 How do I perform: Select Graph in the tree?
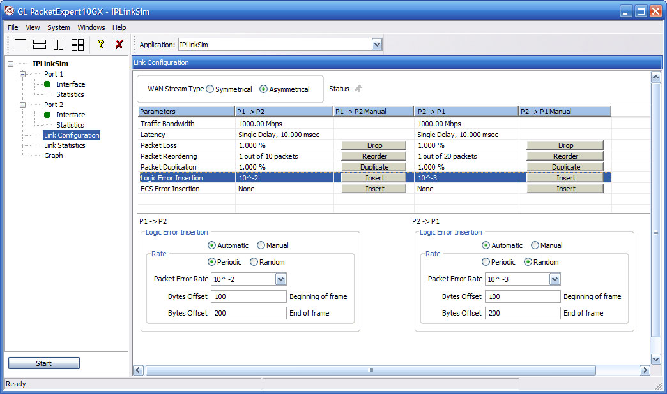[54, 156]
